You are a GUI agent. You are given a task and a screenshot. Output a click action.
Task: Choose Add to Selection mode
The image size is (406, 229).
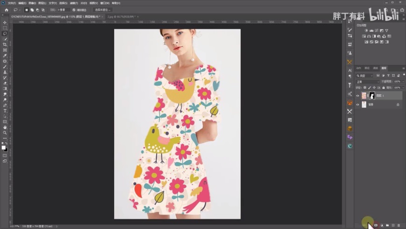click(32, 10)
